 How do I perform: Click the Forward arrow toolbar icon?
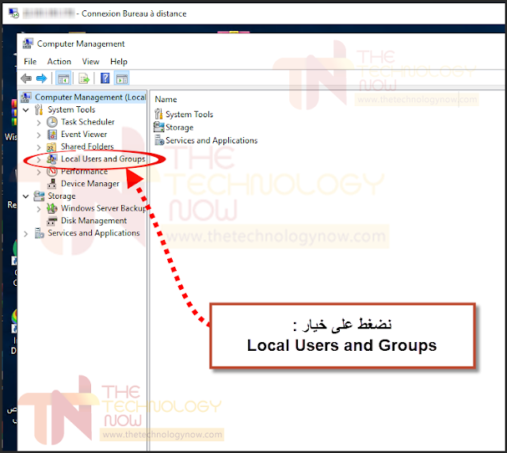coord(42,78)
